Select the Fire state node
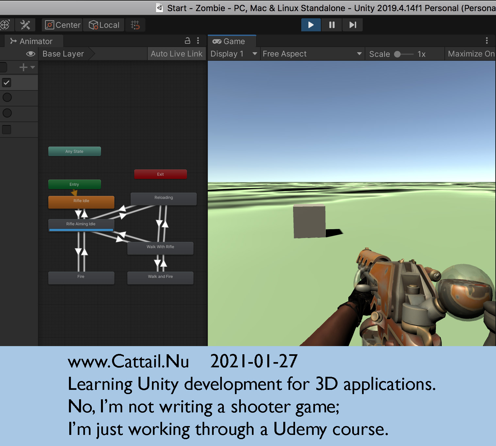496x446 pixels. (x=81, y=278)
